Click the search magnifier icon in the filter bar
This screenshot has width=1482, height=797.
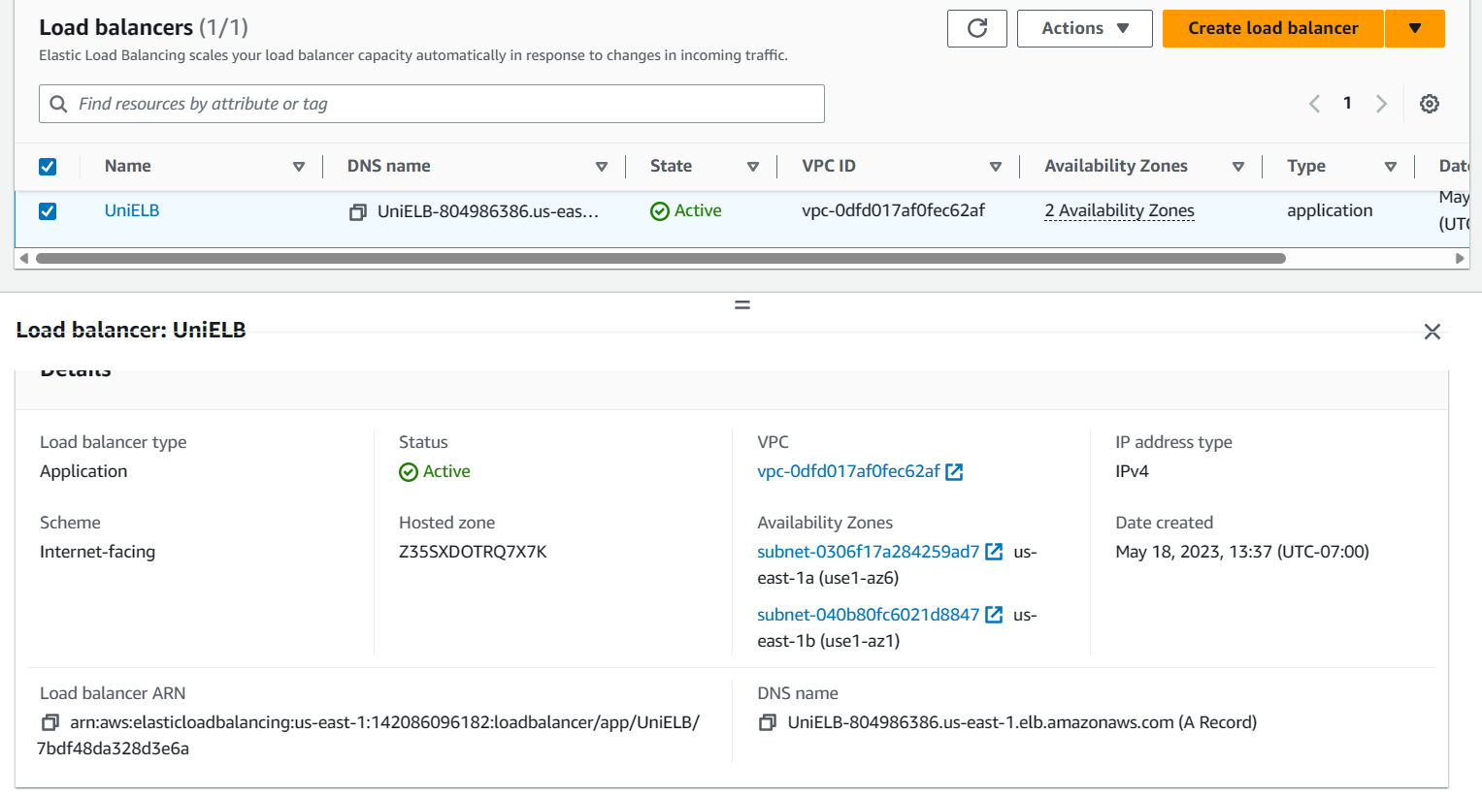click(57, 103)
